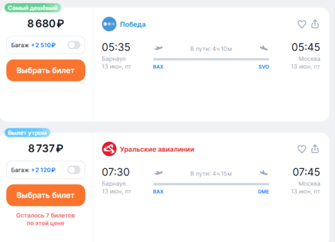Open the Победа airline name link
Screen dimensions: 335x242
pyautogui.click(x=133, y=25)
